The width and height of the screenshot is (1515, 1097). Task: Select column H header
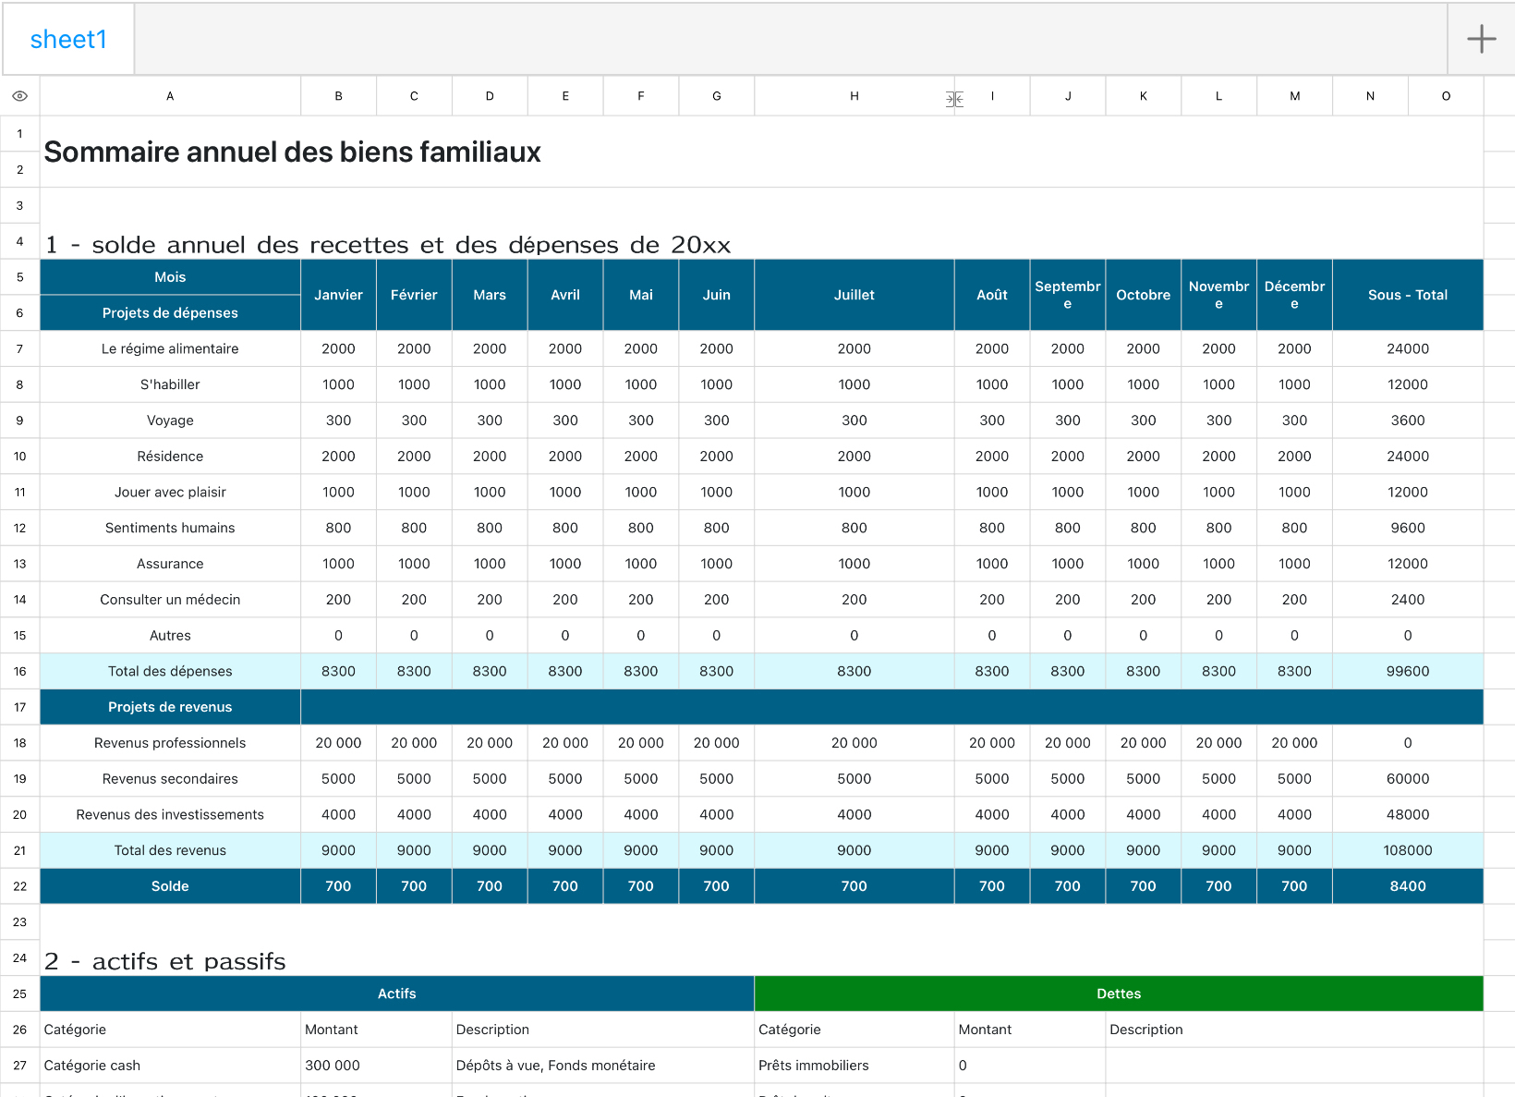coord(854,96)
